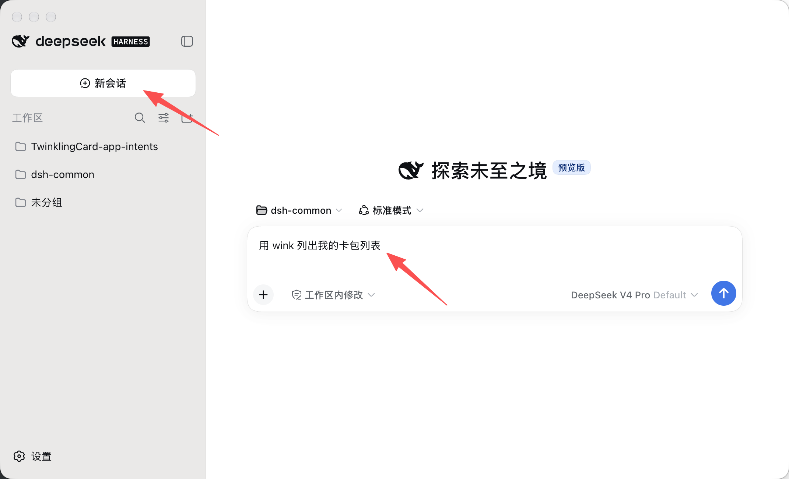
Task: Start a new session with 新会话 button
Action: 103,83
